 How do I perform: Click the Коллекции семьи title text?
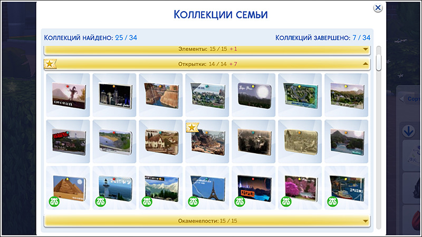pos(220,15)
